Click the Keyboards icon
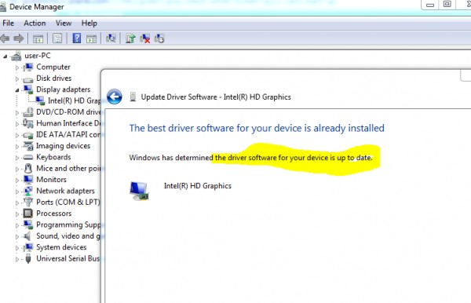 coord(28,157)
